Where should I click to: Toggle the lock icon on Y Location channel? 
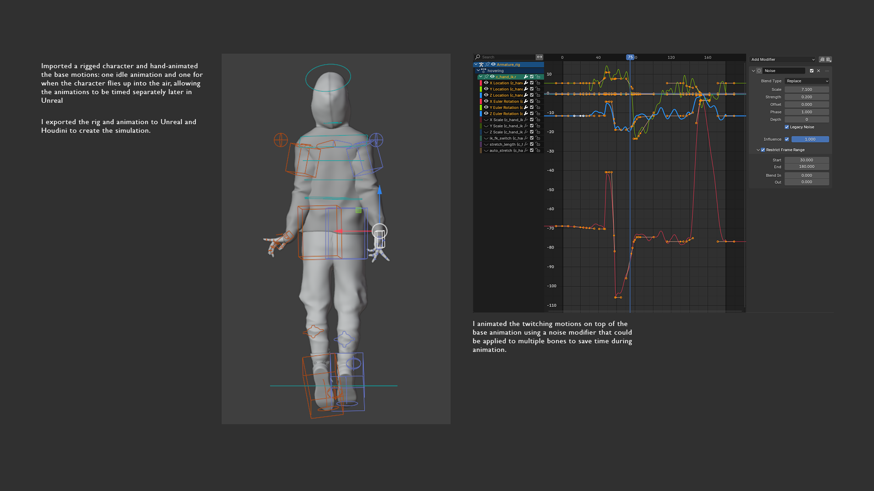tap(538, 89)
